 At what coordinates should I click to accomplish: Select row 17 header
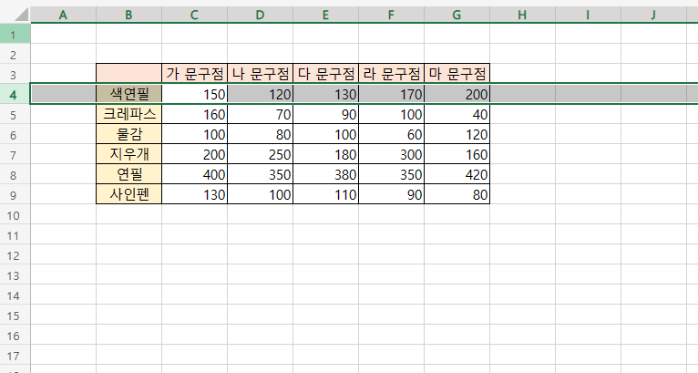pos(15,355)
